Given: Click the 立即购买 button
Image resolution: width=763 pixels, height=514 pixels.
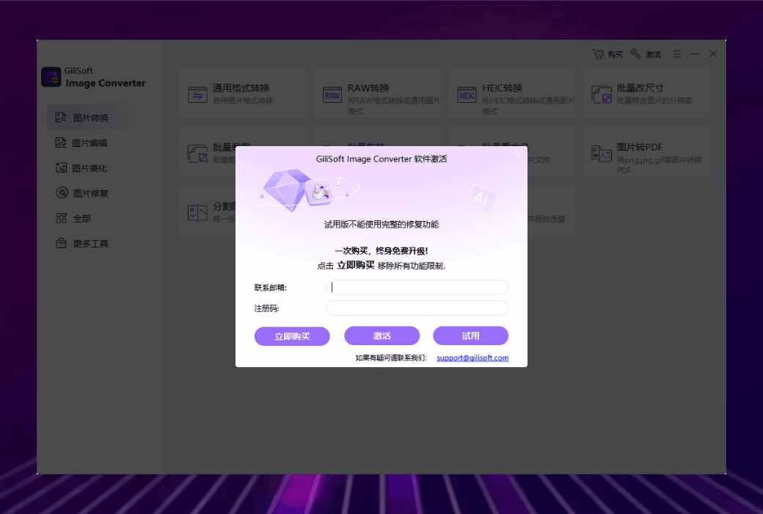Looking at the screenshot, I should pos(292,336).
